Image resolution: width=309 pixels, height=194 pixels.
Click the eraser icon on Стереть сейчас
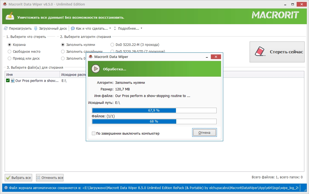pyautogui.click(x=260, y=51)
